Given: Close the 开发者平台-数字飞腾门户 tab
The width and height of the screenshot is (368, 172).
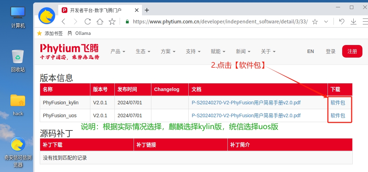Looking at the screenshot, I should tap(137, 10).
